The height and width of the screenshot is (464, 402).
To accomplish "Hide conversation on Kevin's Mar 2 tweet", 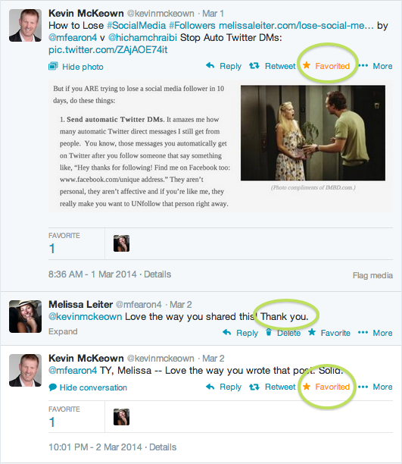I will (x=93, y=387).
